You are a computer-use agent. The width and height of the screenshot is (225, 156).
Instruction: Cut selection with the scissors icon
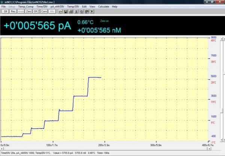pos(76,12)
